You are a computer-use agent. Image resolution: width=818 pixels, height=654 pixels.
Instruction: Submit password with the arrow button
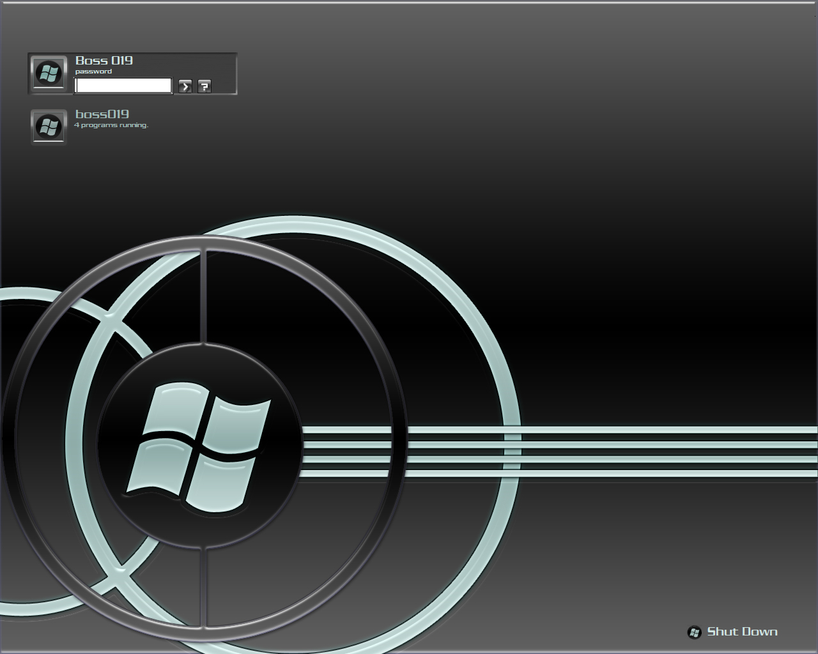click(185, 86)
